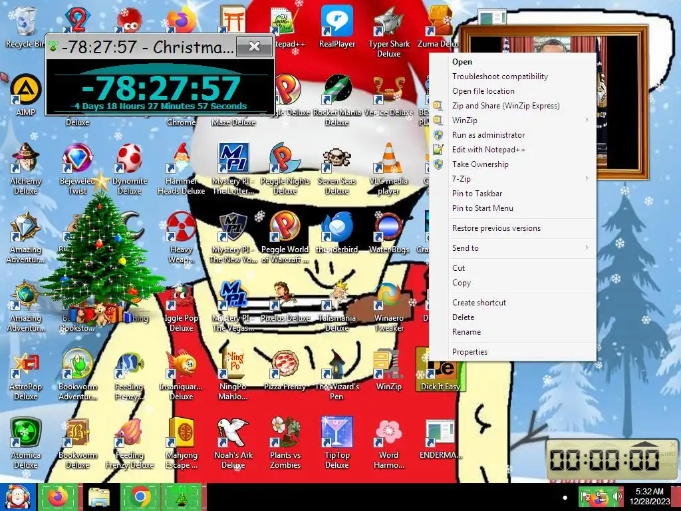Image resolution: width=681 pixels, height=511 pixels.
Task: Select Create shortcut entry
Action: point(513,303)
